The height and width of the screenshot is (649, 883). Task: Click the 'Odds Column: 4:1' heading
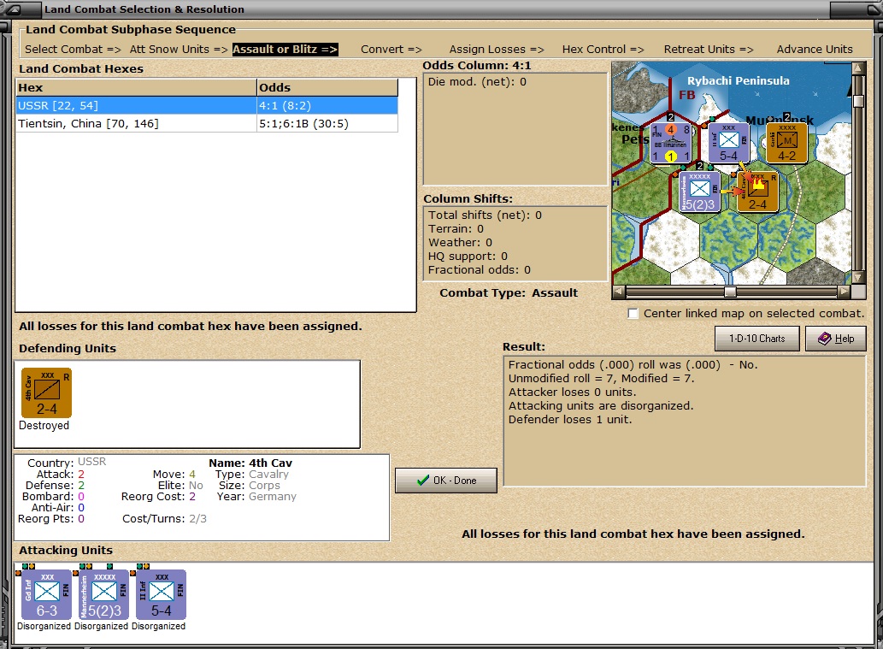click(x=477, y=65)
